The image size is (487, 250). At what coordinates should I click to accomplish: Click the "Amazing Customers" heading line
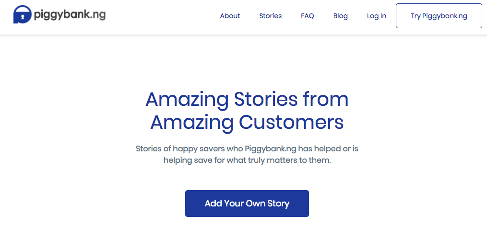pyautogui.click(x=247, y=122)
